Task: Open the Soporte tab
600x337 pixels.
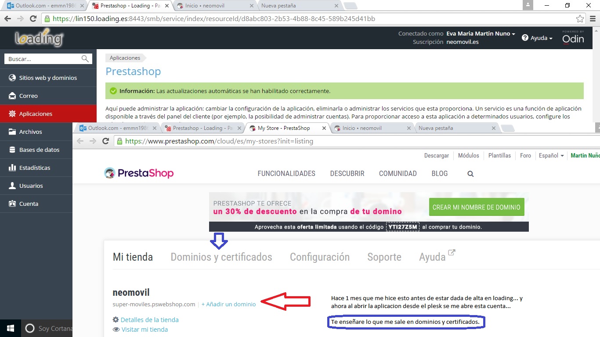Action: tap(384, 257)
